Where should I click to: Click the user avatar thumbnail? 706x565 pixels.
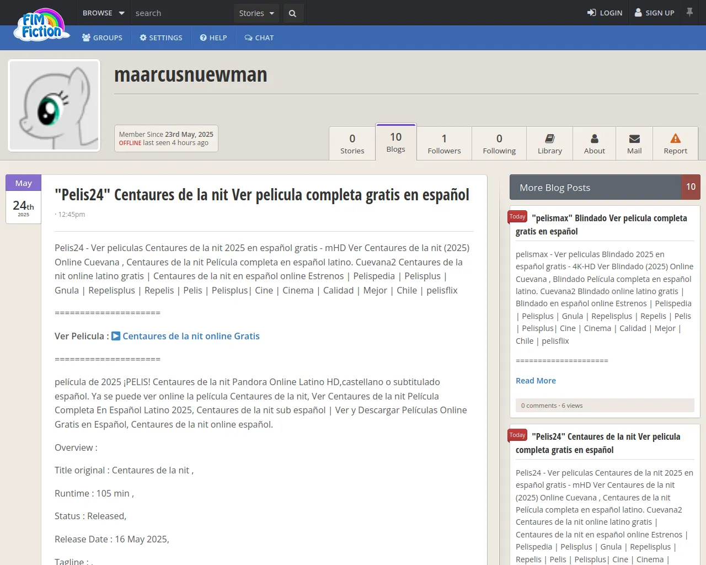(54, 105)
